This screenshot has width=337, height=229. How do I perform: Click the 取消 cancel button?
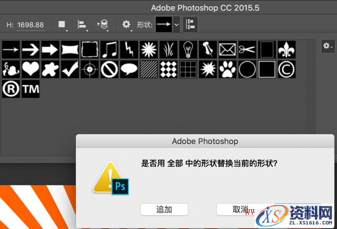[240, 209]
